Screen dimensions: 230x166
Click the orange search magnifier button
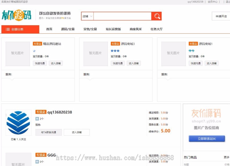click(x=156, y=16)
